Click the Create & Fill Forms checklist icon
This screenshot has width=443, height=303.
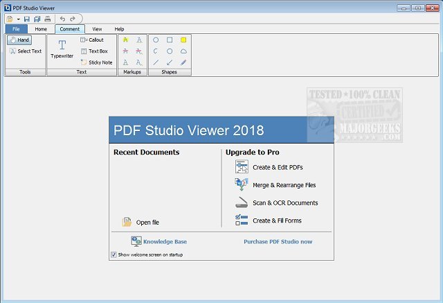pyautogui.click(x=242, y=220)
